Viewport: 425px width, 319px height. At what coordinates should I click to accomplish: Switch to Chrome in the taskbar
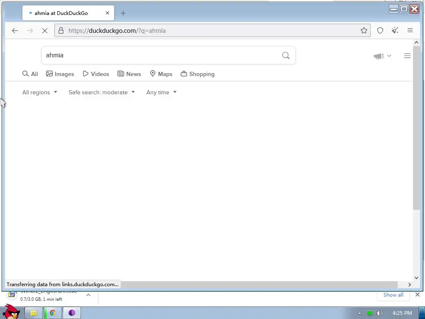click(53, 313)
